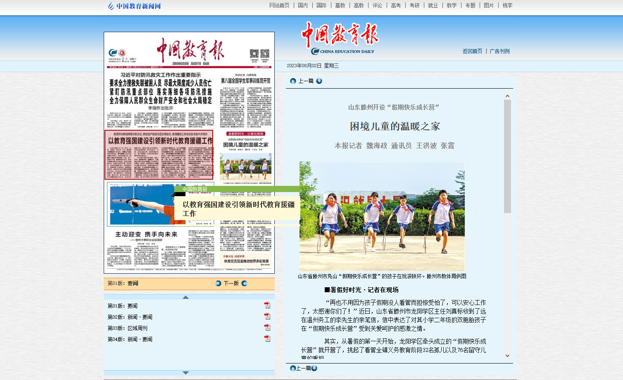Click the right arrow icon below the article
Screen dimensions: 623x380
pyautogui.click(x=314, y=368)
